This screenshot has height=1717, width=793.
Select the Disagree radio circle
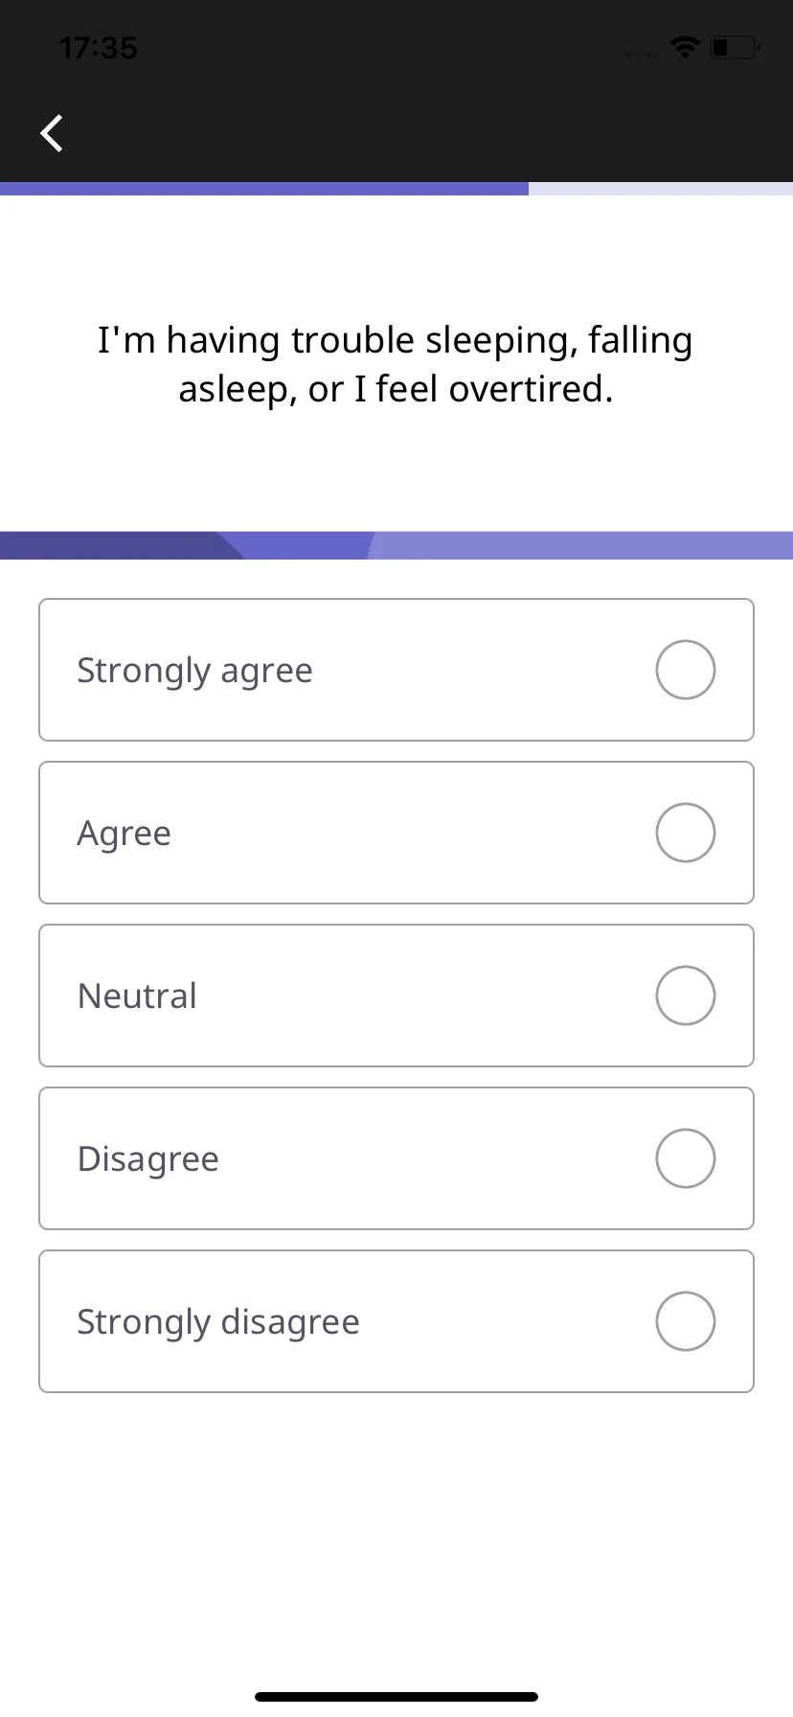click(686, 1158)
